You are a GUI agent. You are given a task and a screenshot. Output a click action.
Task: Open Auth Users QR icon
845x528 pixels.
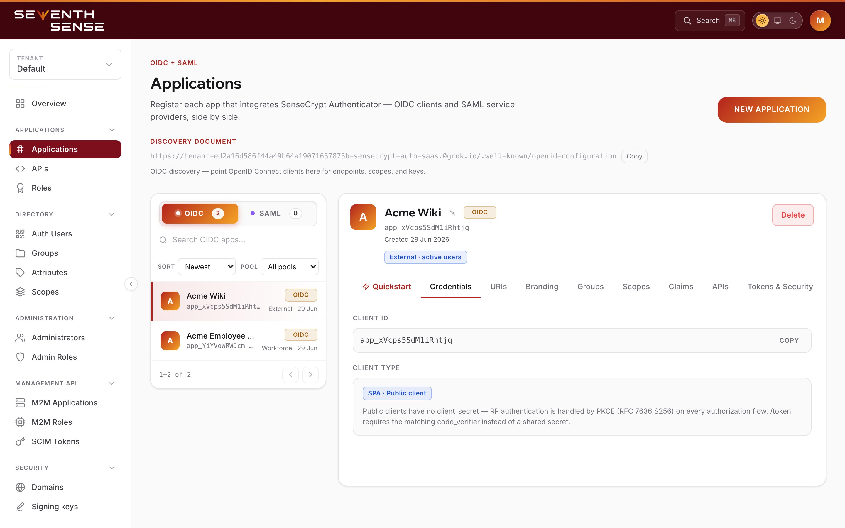click(20, 233)
